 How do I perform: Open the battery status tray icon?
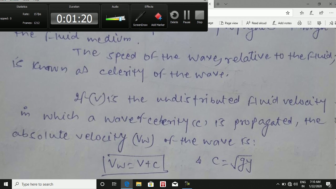point(284,184)
